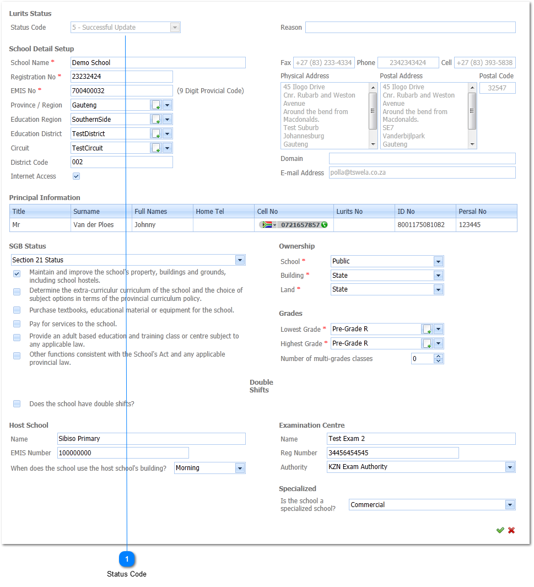
Task: Check Provide an adult based education option
Action: pos(17,337)
